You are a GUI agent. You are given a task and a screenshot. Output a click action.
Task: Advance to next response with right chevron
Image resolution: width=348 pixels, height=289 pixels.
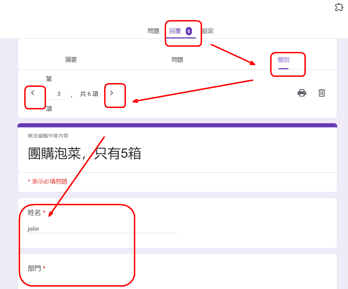(x=111, y=93)
